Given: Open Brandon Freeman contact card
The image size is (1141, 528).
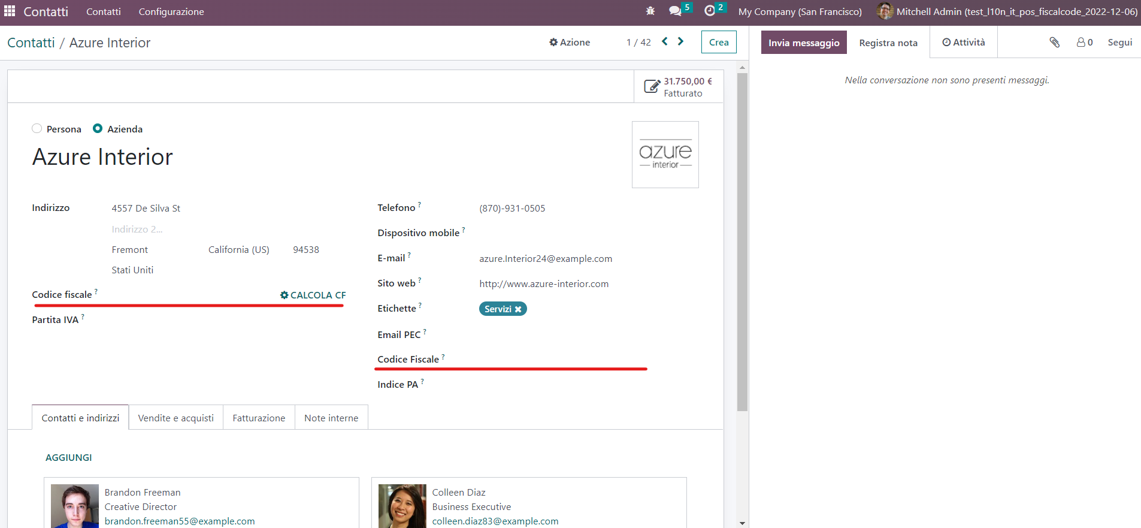Looking at the screenshot, I should click(x=201, y=503).
